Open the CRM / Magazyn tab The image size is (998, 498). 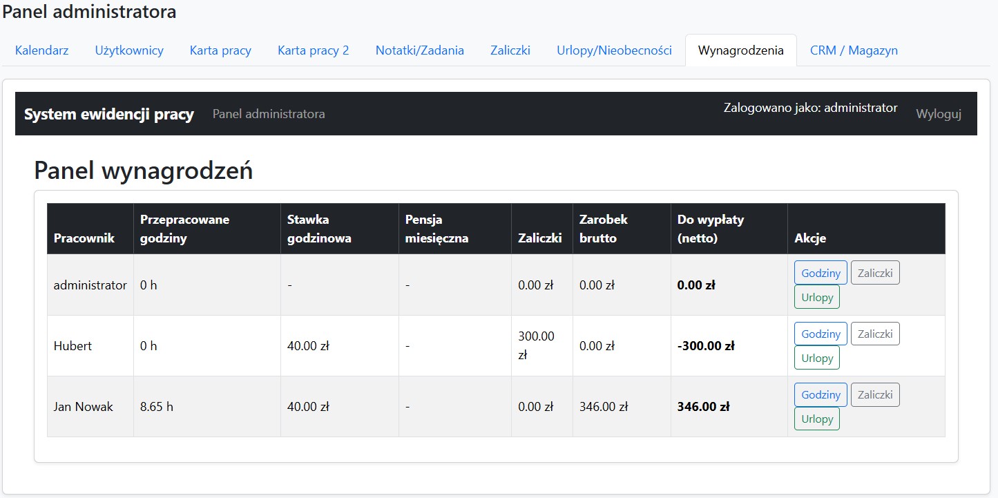854,50
